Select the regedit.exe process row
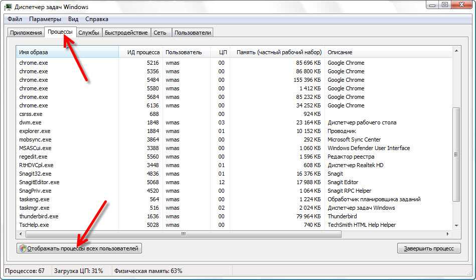Viewport: 476px width, 280px height. 234,157
